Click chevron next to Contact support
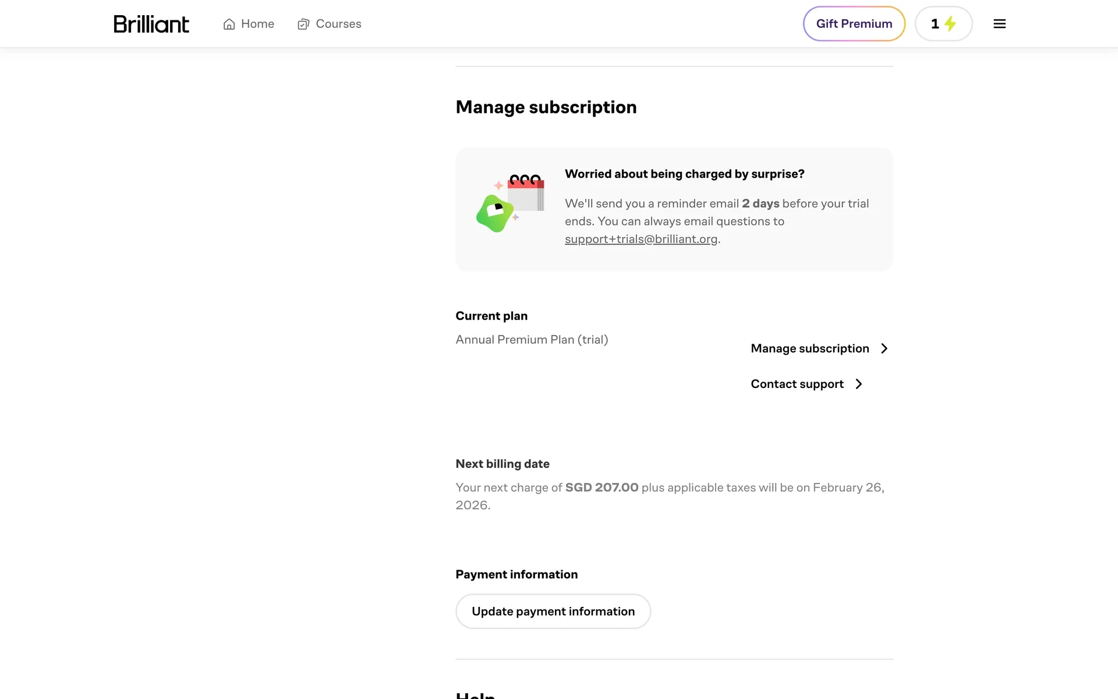Screen dimensions: 1118x699 pos(859,384)
